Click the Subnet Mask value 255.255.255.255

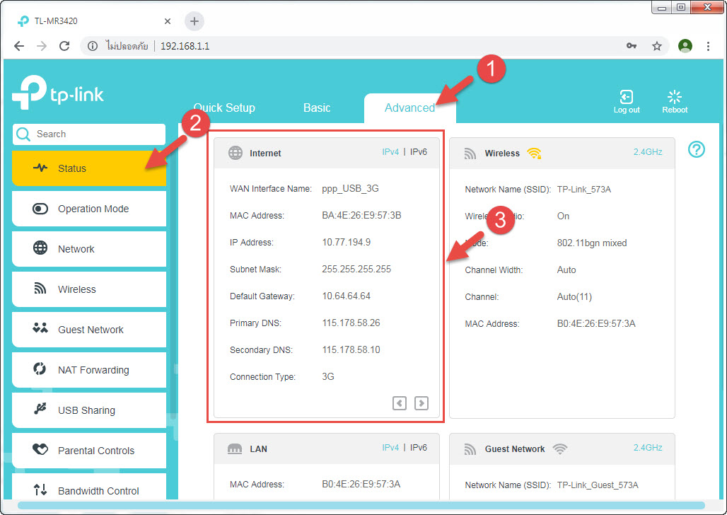(356, 269)
